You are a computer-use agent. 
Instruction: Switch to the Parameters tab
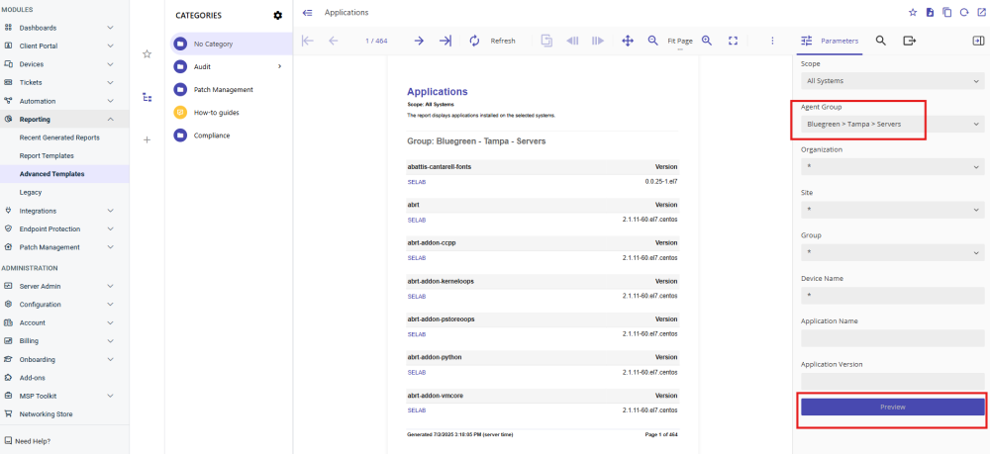pos(830,41)
